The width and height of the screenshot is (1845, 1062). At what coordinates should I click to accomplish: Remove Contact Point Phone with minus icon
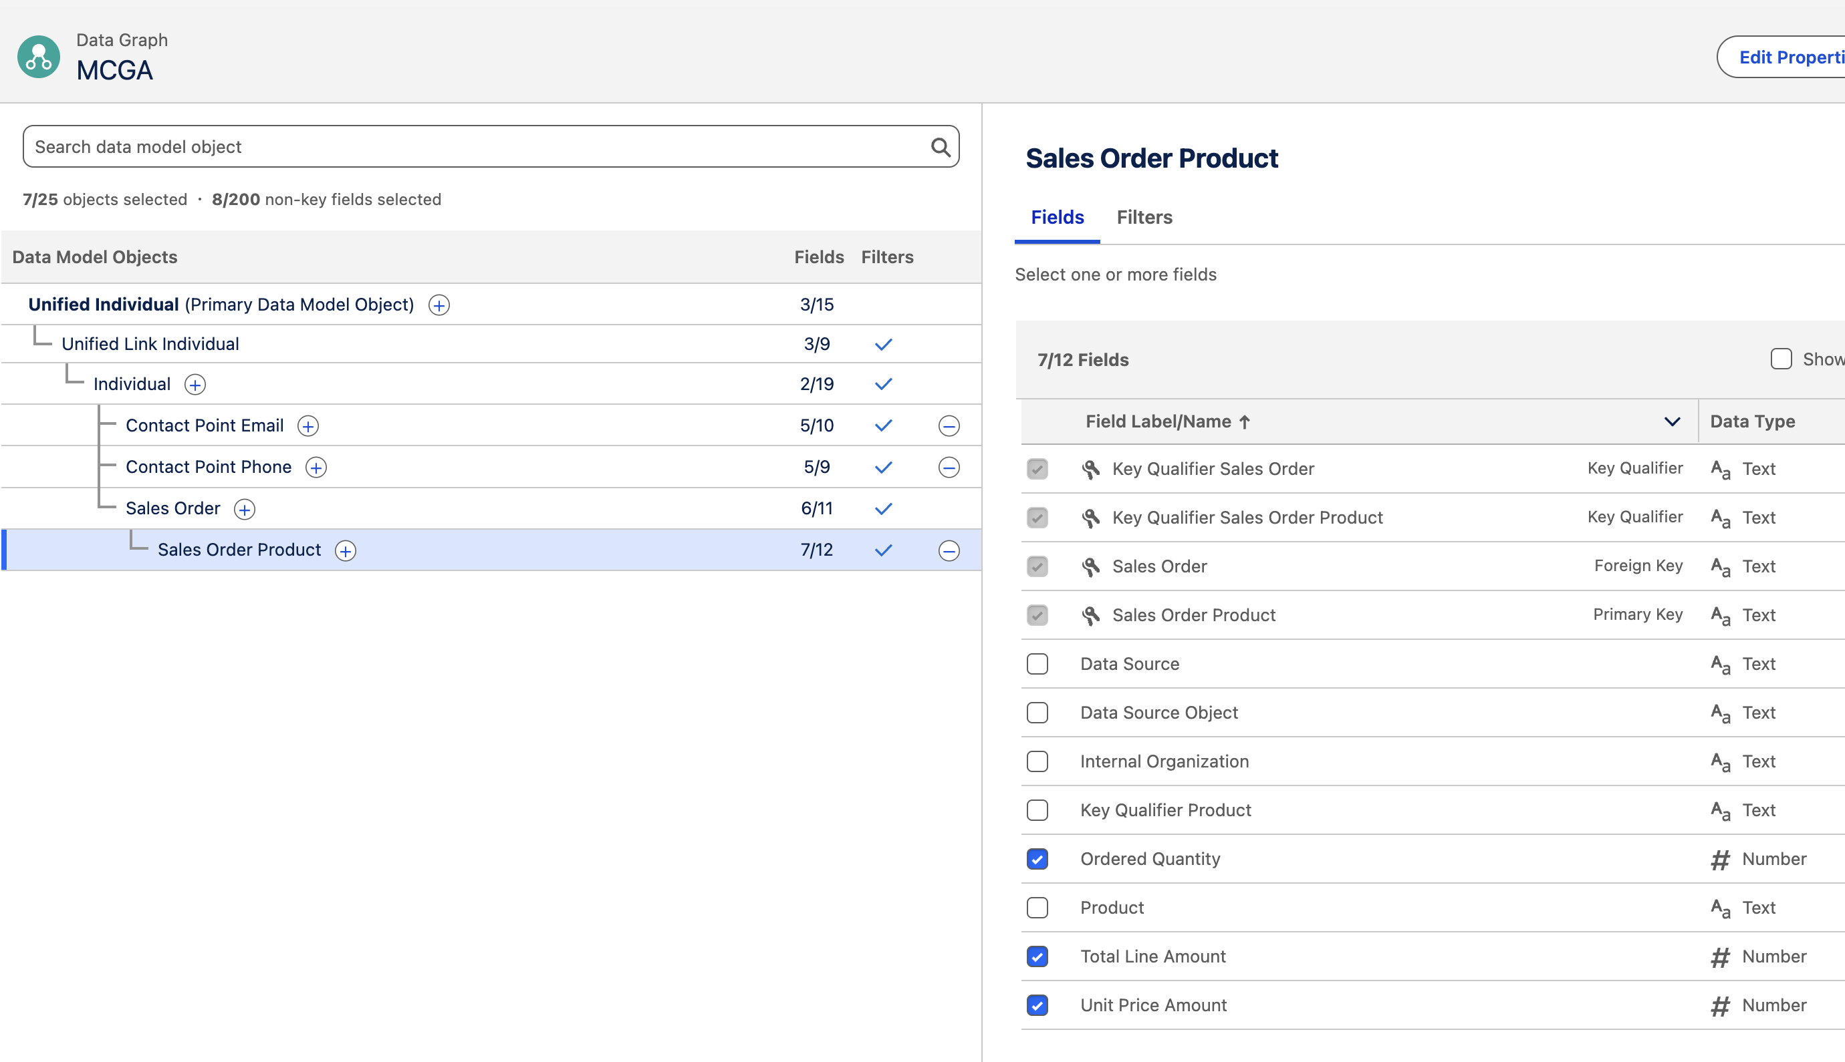click(949, 468)
